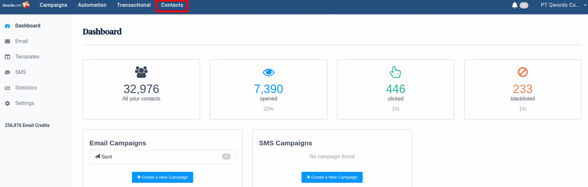Open the notification bell icon
The width and height of the screenshot is (588, 187).
[514, 5]
